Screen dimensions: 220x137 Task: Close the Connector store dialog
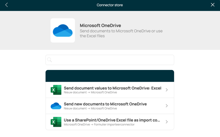tap(213, 5)
